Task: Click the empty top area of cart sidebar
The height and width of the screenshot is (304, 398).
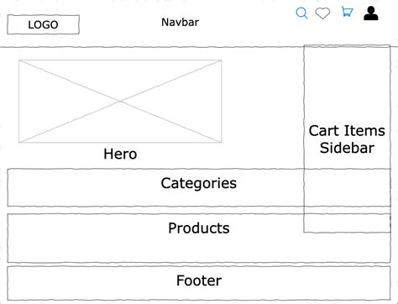Action: [347, 84]
